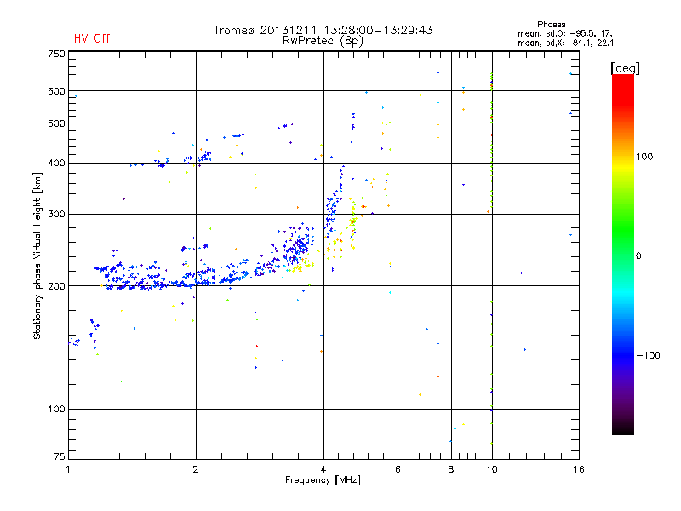The width and height of the screenshot is (681, 511).
Task: Click the '100' colorbar tick label
Action: coord(644,157)
